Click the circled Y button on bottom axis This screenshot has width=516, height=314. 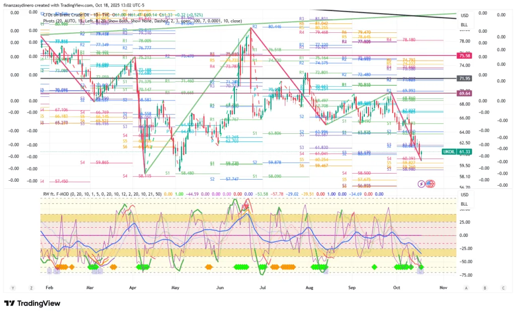[x=13, y=287]
